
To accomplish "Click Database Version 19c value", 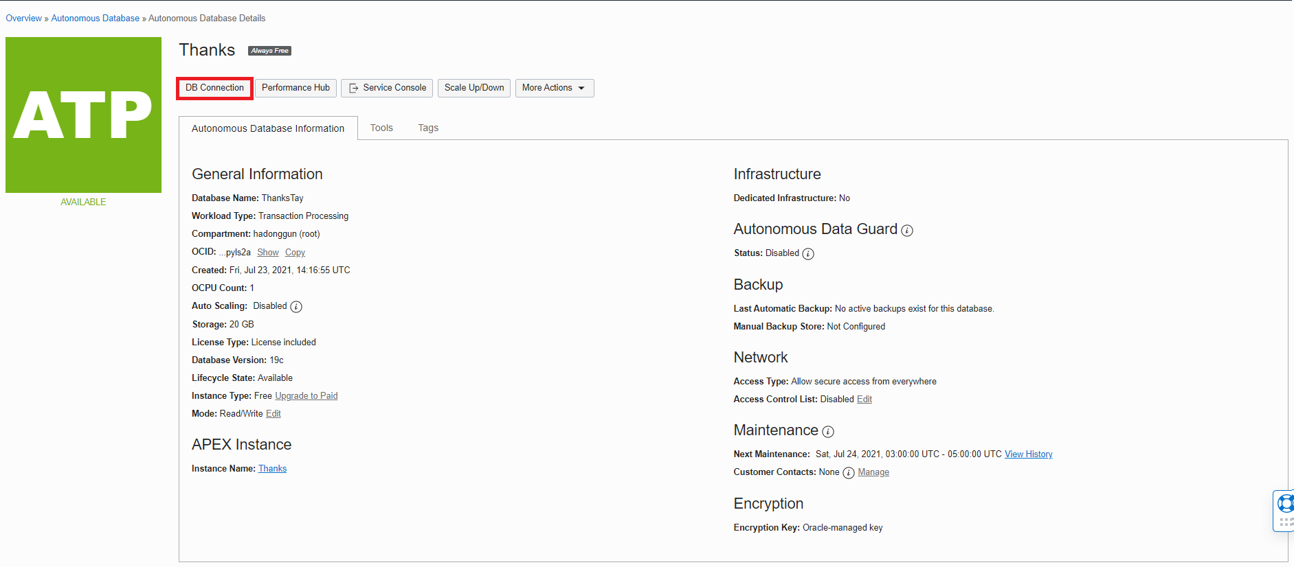I will click(276, 360).
